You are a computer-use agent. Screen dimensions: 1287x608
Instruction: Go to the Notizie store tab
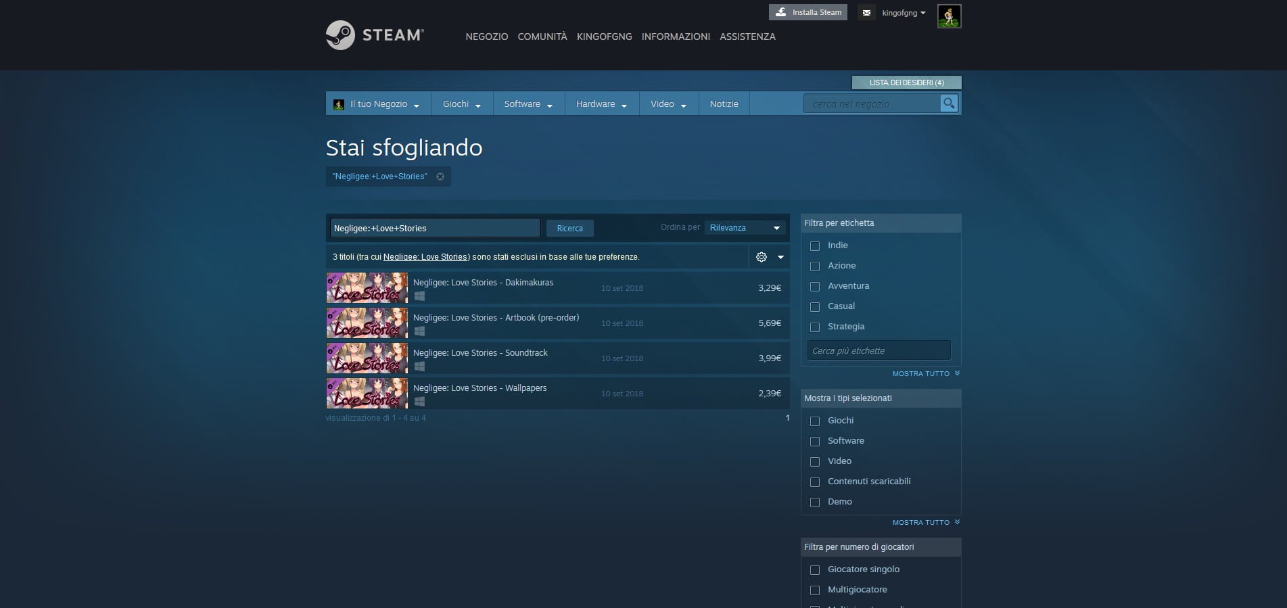click(724, 104)
